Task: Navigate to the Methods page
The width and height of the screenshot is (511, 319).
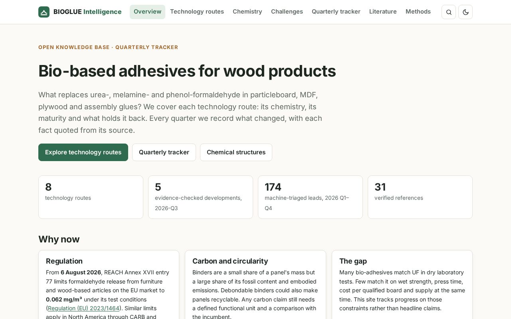Action: 418,12
